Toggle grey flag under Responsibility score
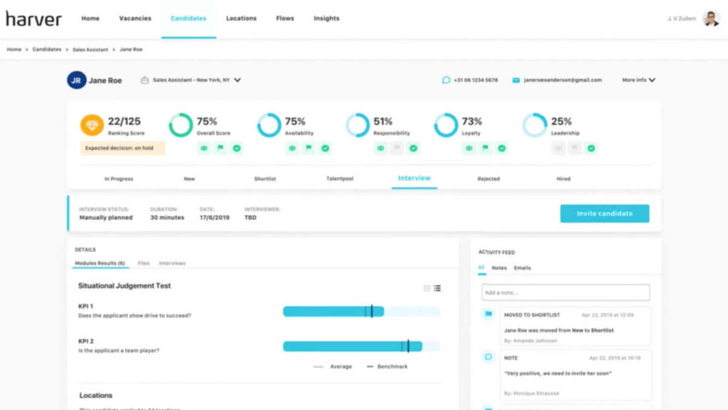728x410 pixels. pos(397,148)
